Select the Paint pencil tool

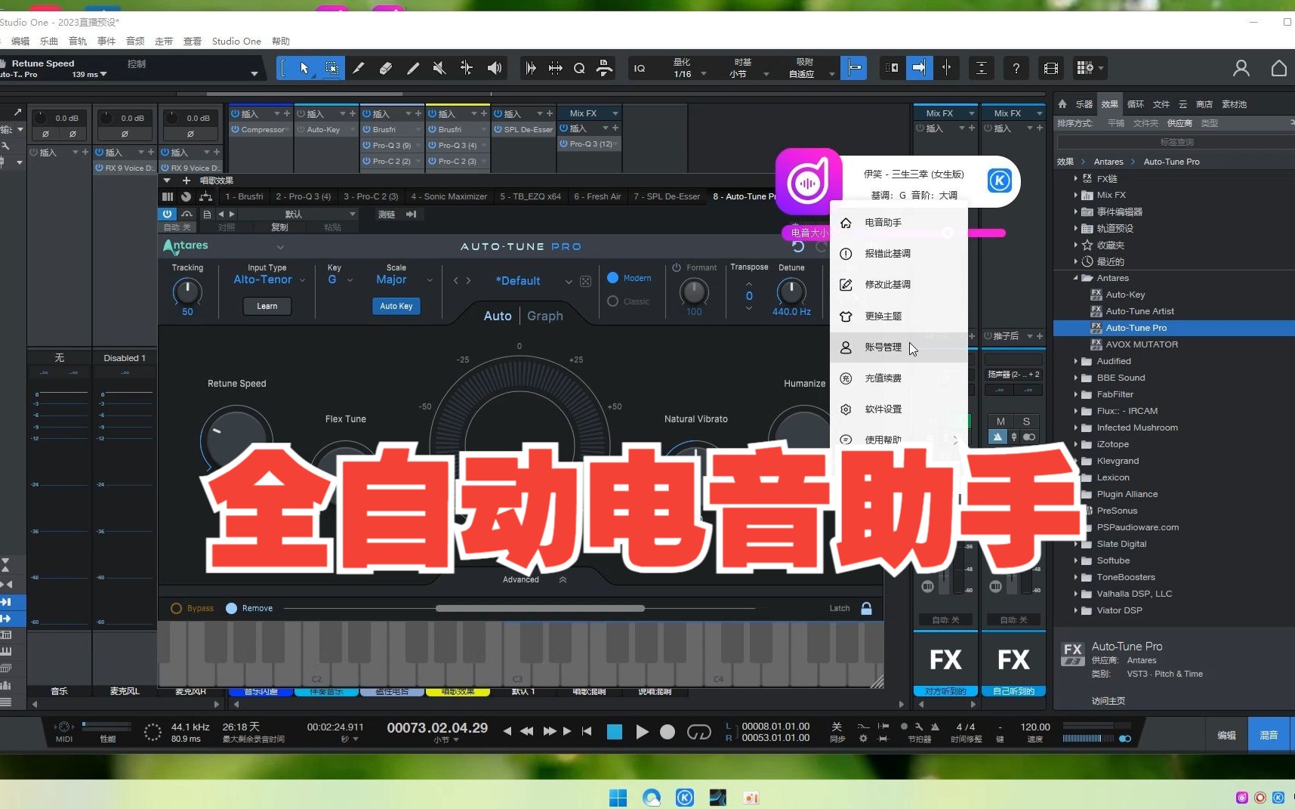pyautogui.click(x=413, y=68)
